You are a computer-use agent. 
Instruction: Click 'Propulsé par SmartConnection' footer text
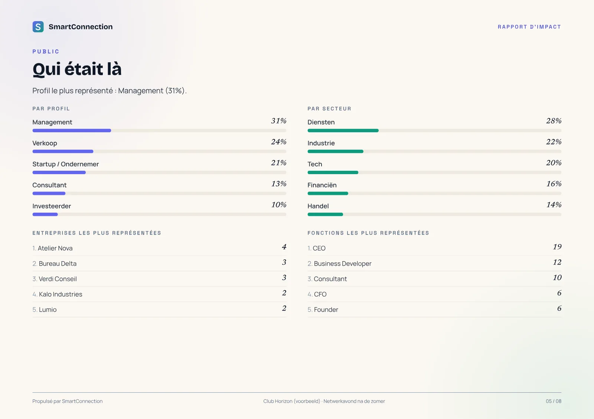[x=68, y=401]
